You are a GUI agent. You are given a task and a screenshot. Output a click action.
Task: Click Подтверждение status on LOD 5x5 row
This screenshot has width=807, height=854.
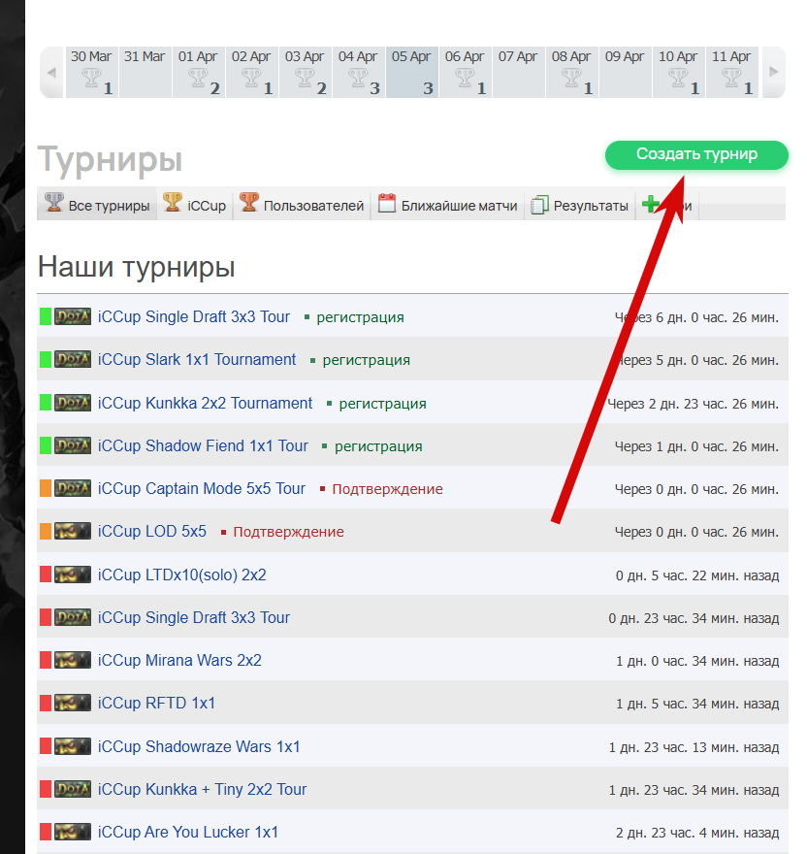coord(289,532)
